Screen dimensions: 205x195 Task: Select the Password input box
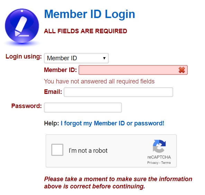point(83,107)
